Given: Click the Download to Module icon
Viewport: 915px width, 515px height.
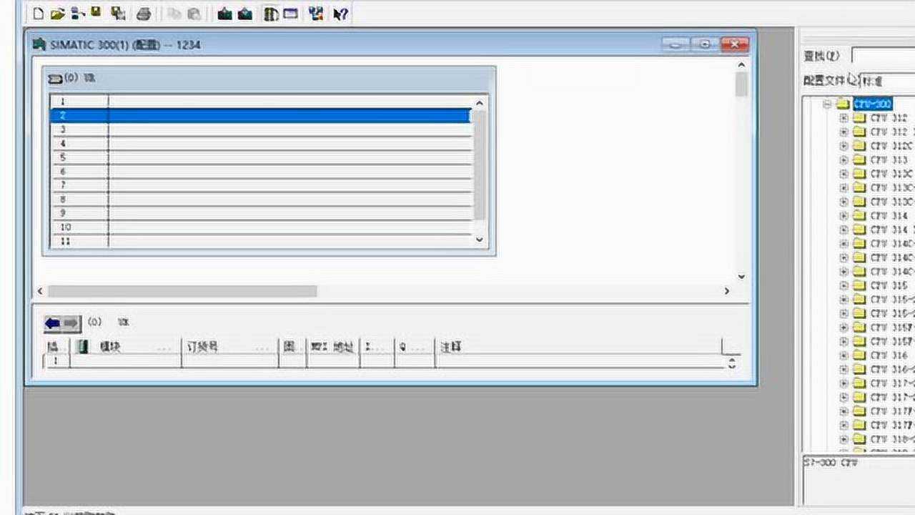Looking at the screenshot, I should coord(224,13).
